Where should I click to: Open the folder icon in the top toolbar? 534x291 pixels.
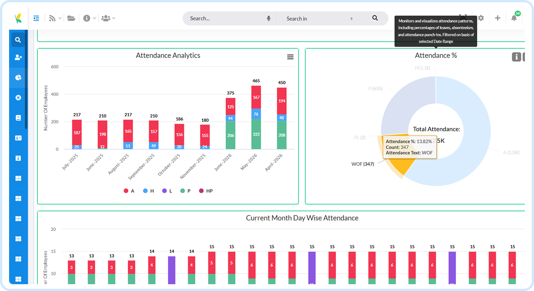pyautogui.click(x=71, y=18)
